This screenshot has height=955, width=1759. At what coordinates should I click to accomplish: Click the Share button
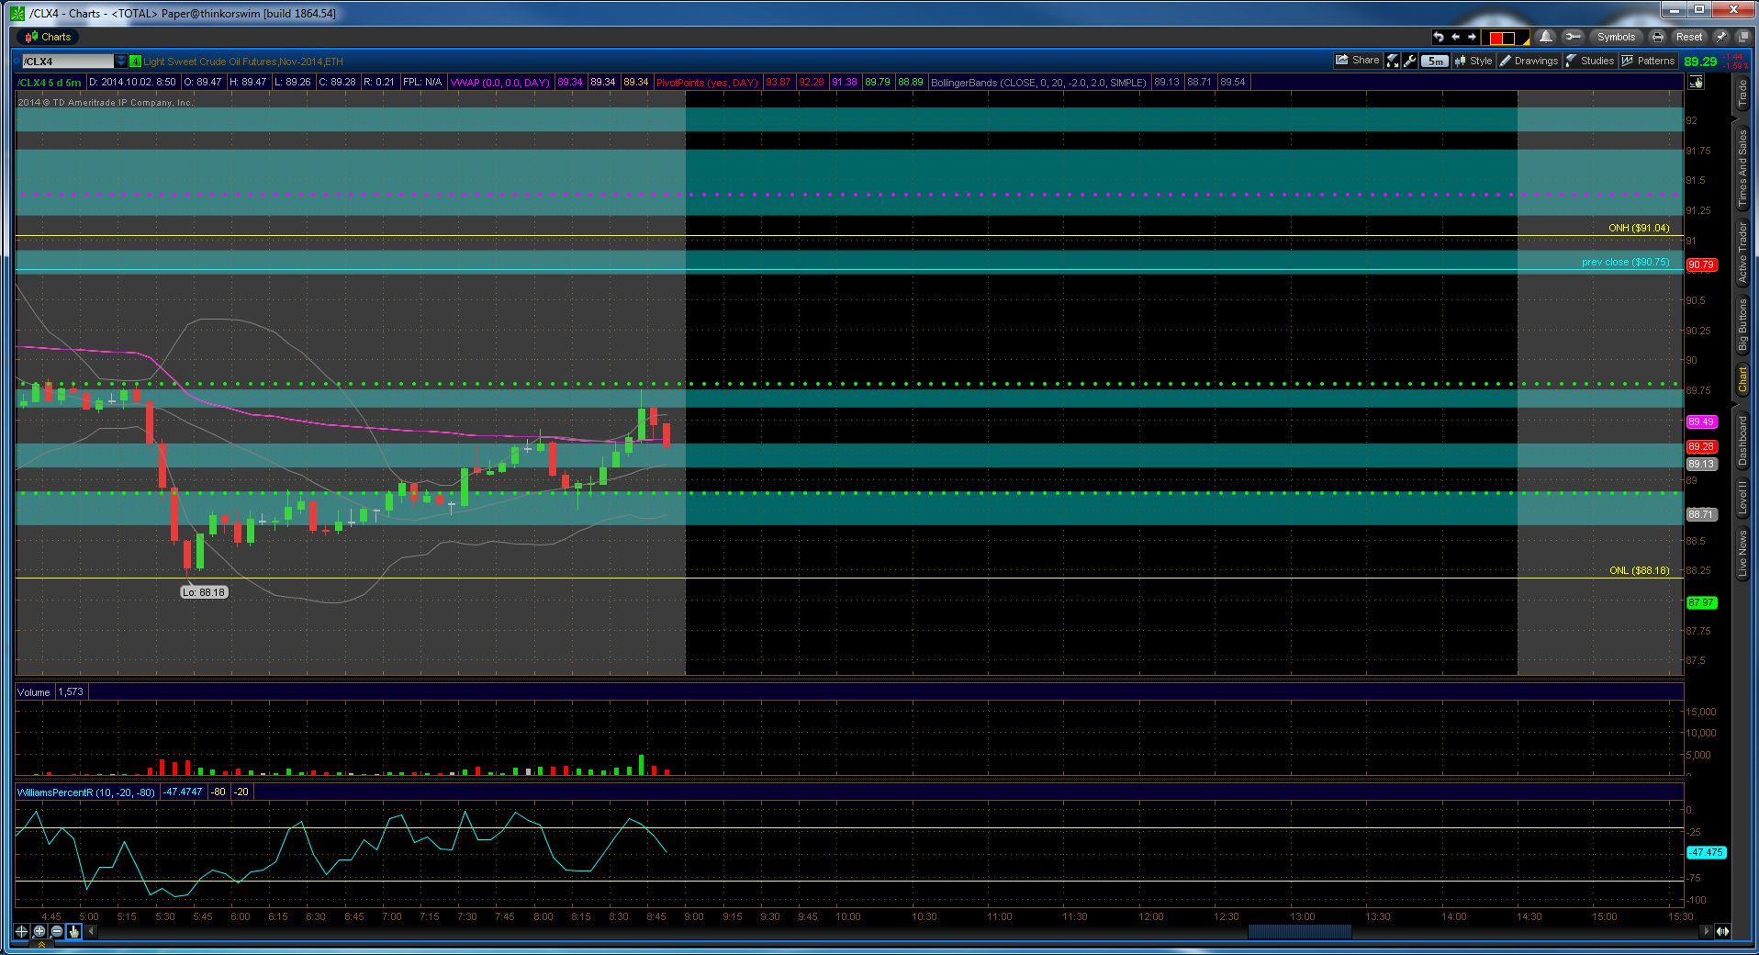point(1358,61)
